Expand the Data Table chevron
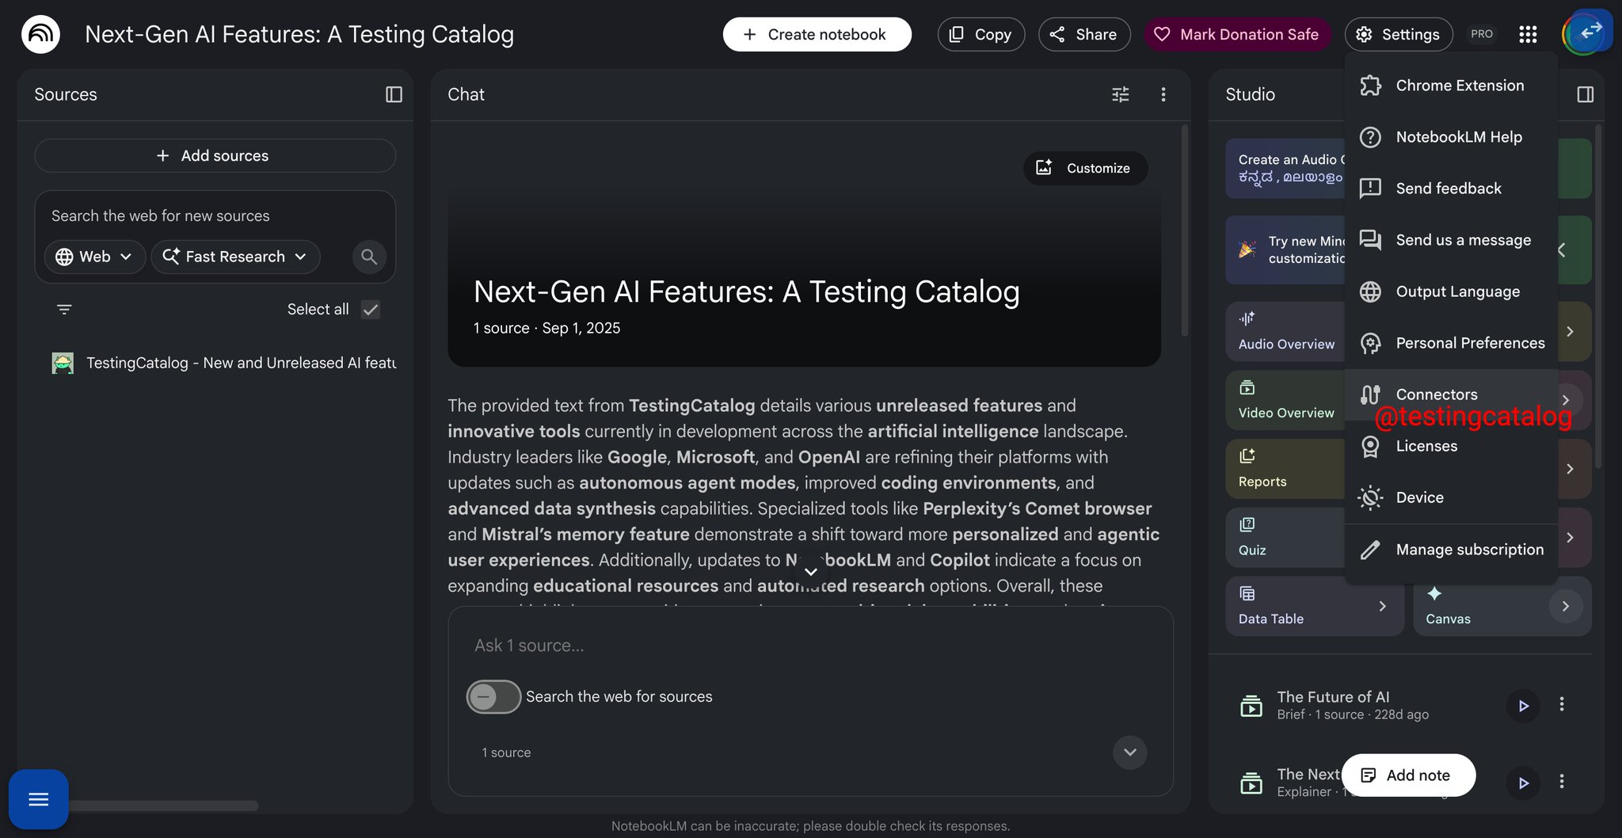The image size is (1622, 838). click(1382, 606)
